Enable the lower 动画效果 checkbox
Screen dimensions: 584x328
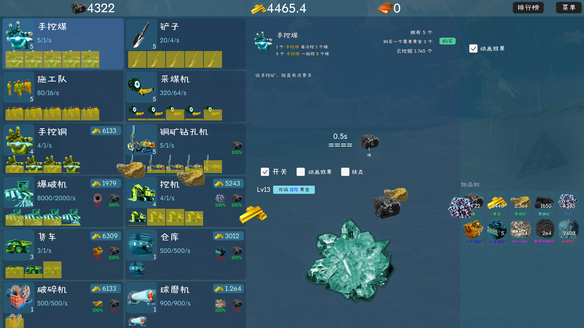click(x=301, y=172)
